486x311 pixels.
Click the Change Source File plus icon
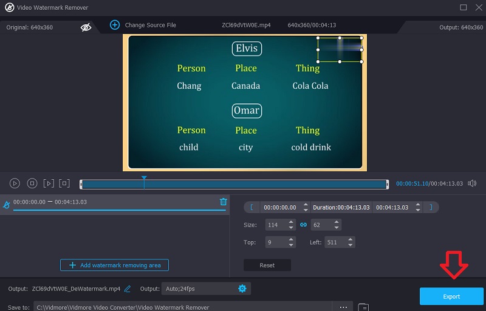[115, 25]
